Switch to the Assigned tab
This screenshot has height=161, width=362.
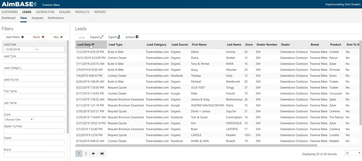[x=37, y=18]
